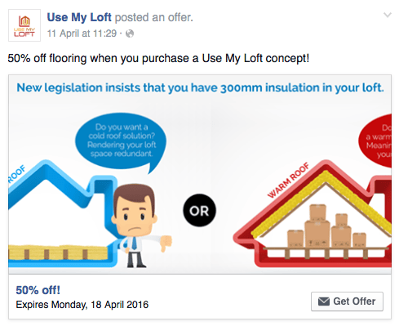Click the Expires Monday, 18 April 2016 text
This screenshot has height=326, width=399.
(82, 305)
